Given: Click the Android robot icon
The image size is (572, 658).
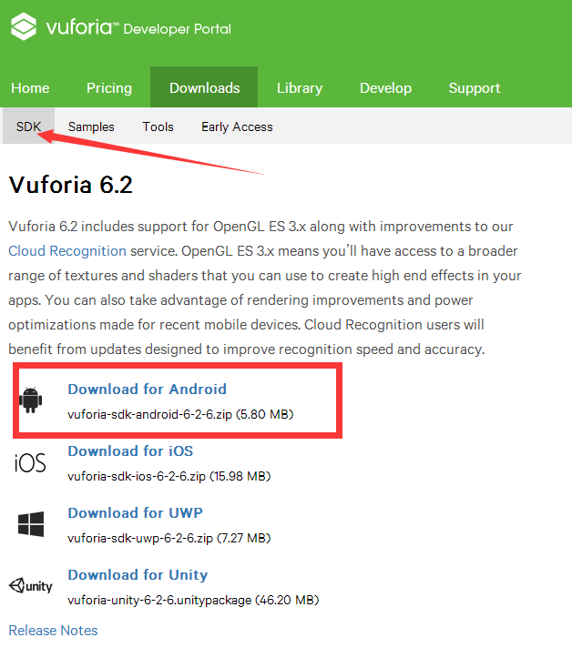Looking at the screenshot, I should (31, 400).
